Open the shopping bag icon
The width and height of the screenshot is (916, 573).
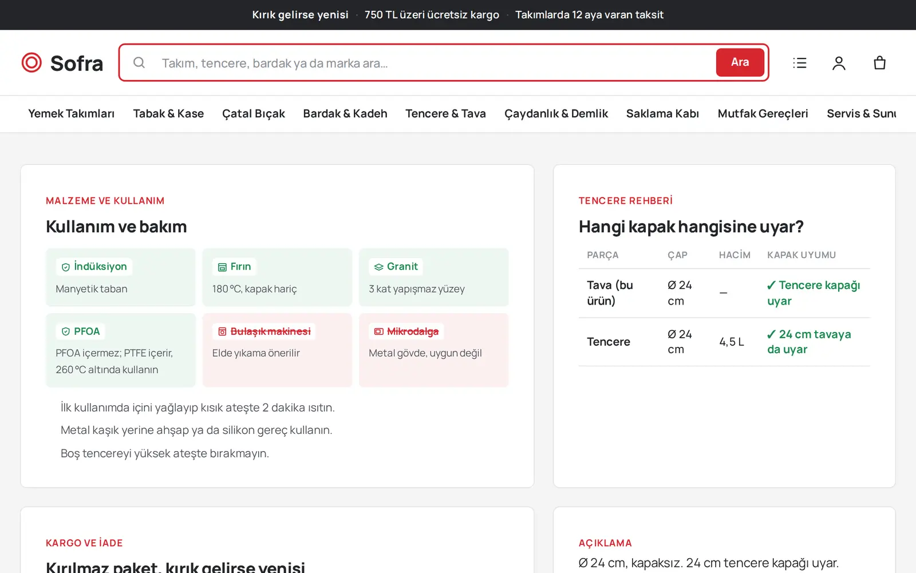(880, 63)
